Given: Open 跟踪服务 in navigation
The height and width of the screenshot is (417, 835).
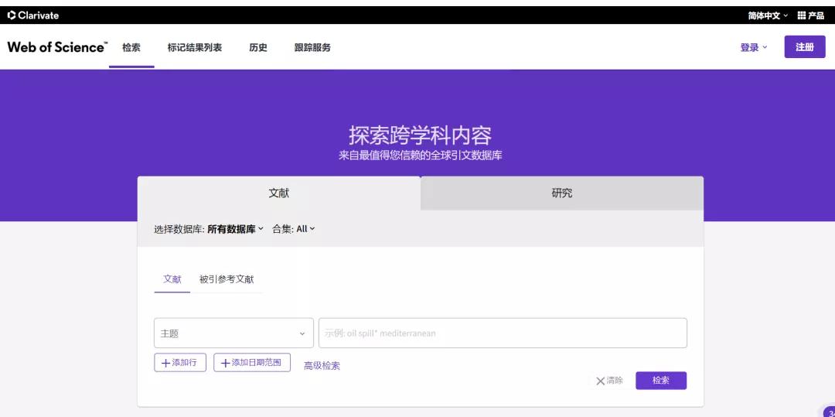Looking at the screenshot, I should [x=312, y=47].
